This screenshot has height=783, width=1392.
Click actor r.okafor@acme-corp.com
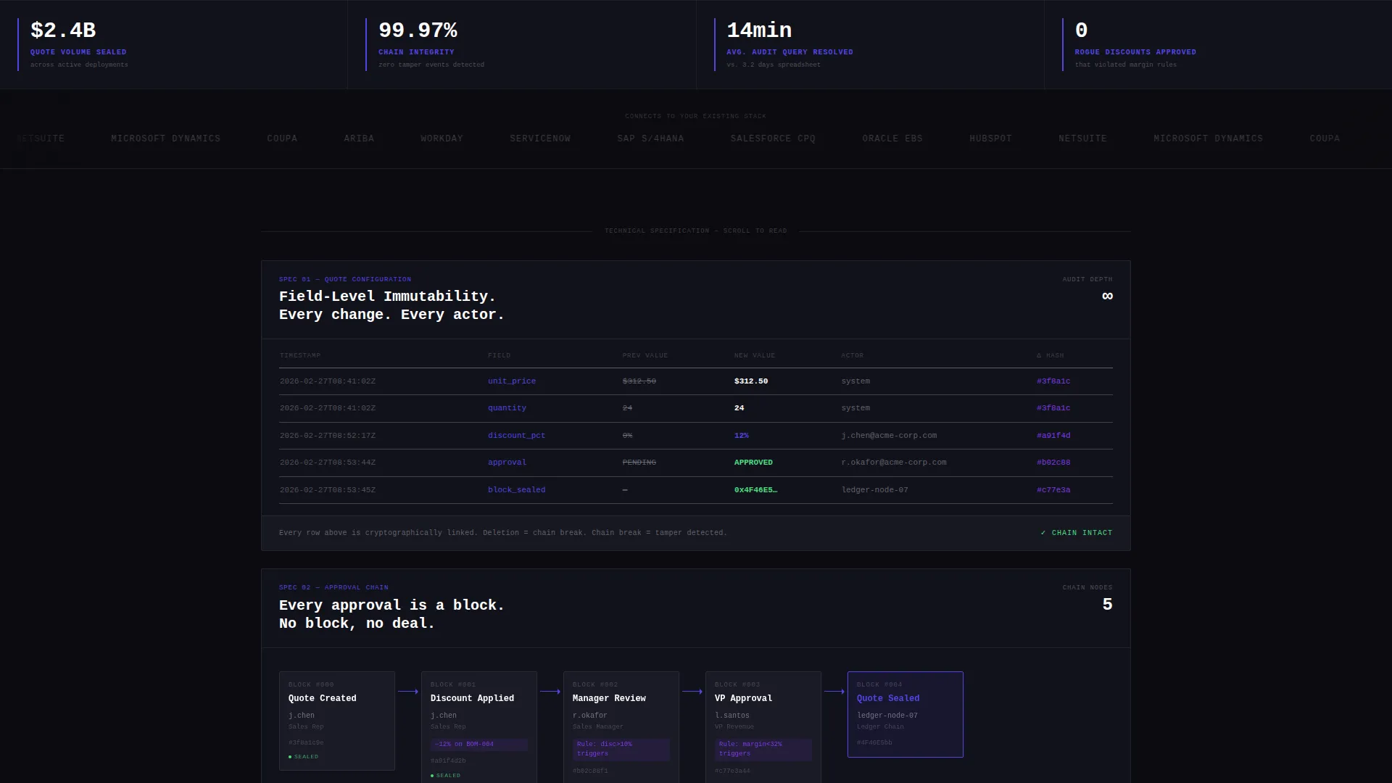(894, 463)
